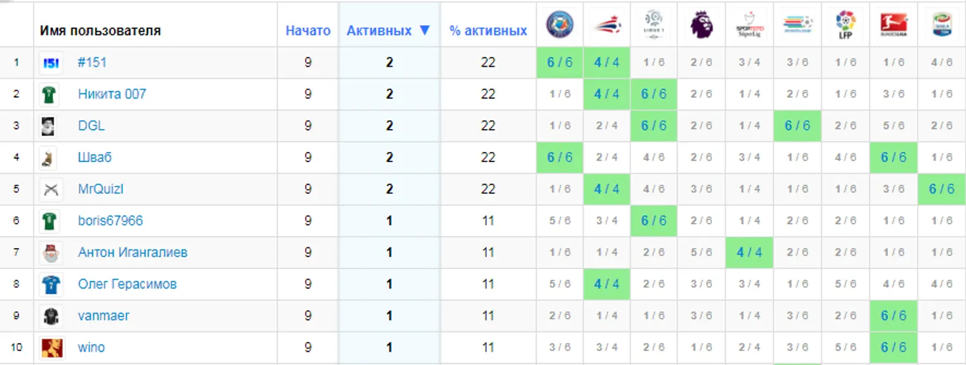Open the red-blue swoosh league logo header

(x=607, y=25)
